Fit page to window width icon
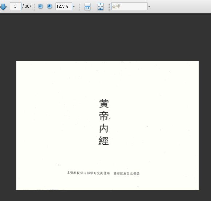 click(x=87, y=7)
